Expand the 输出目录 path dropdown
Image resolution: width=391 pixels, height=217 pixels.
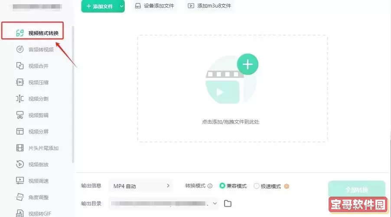pos(215,204)
